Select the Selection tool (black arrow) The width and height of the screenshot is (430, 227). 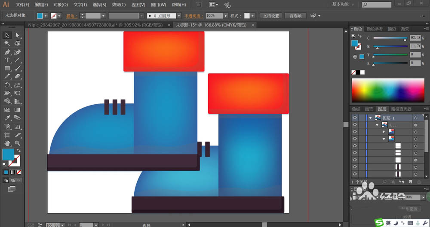point(7,35)
